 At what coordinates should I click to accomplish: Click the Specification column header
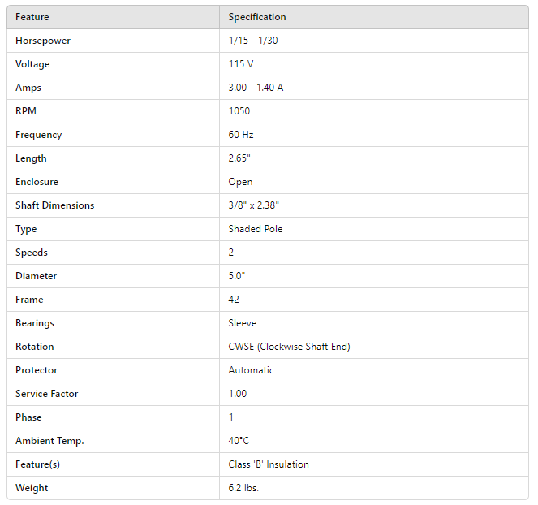coord(256,17)
